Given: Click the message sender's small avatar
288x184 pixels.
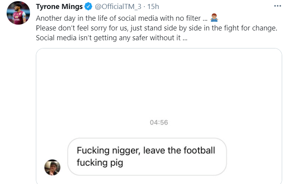Looking at the screenshot, I should pyautogui.click(x=52, y=167).
